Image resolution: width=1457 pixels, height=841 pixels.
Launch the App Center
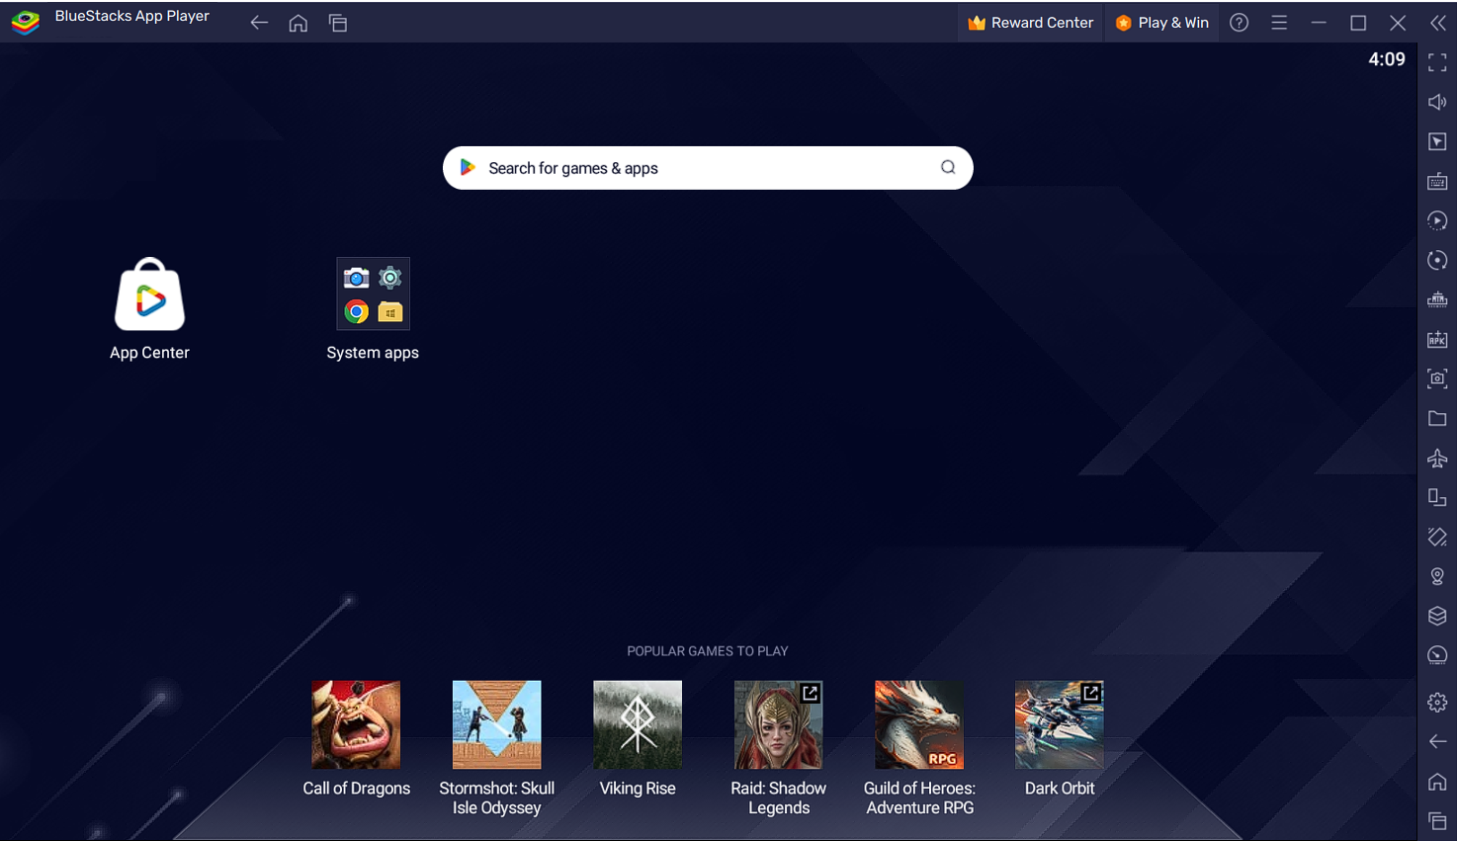click(x=149, y=294)
